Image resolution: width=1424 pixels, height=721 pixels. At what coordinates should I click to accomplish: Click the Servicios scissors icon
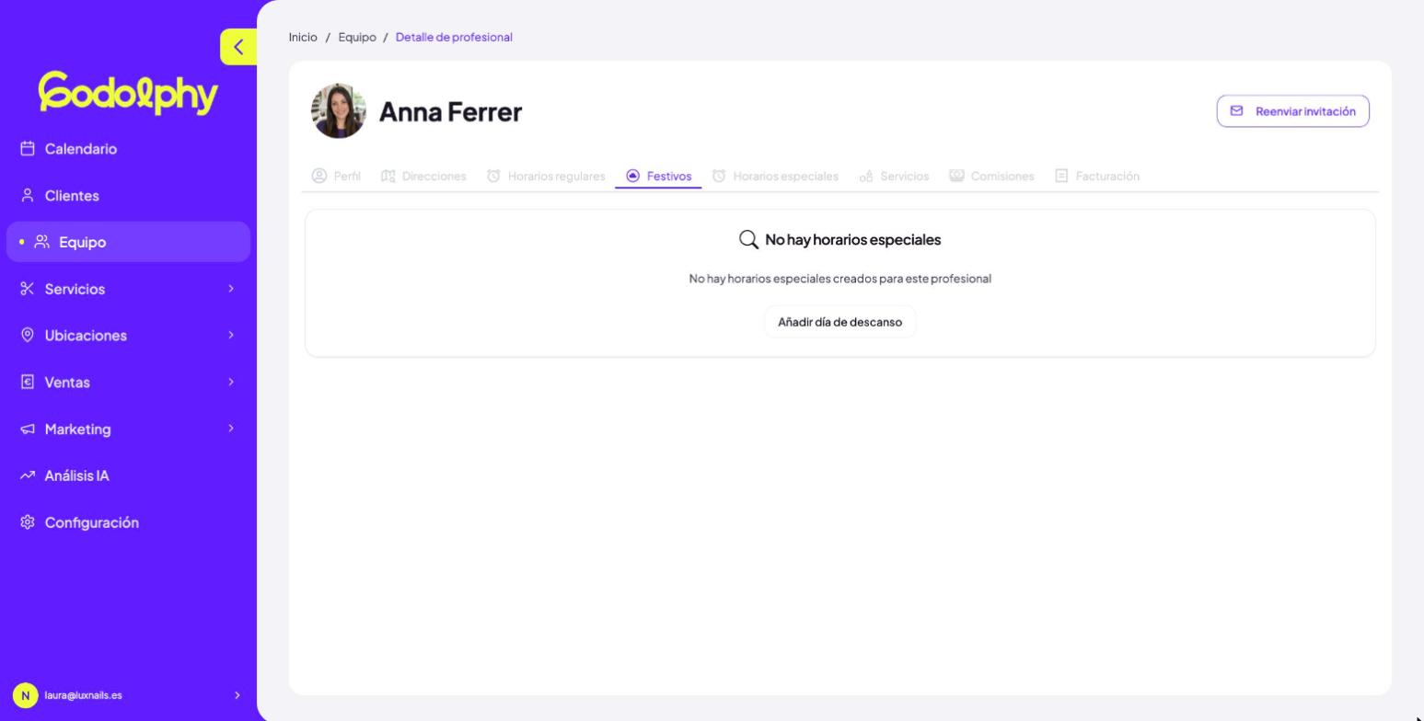tap(28, 289)
